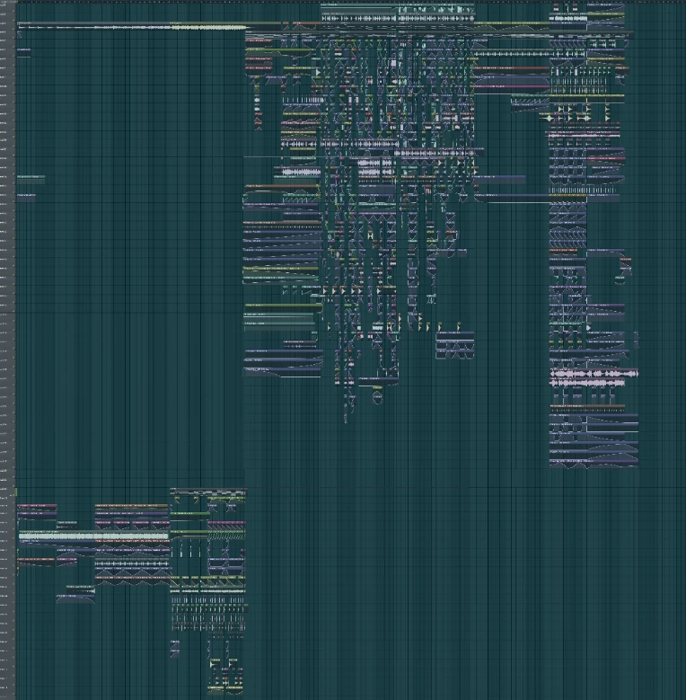Click the brown-titled dotted pattern clip below the pink waveforms

[587, 409]
